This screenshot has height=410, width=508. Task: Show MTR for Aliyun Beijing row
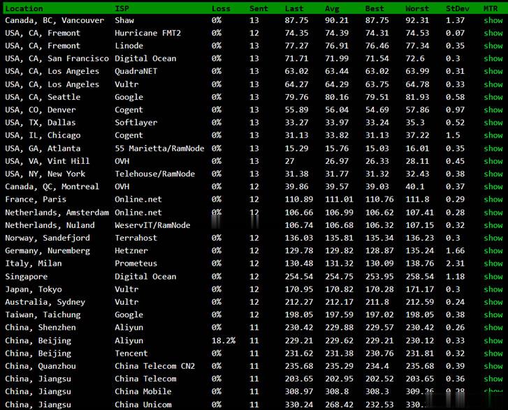point(493,340)
